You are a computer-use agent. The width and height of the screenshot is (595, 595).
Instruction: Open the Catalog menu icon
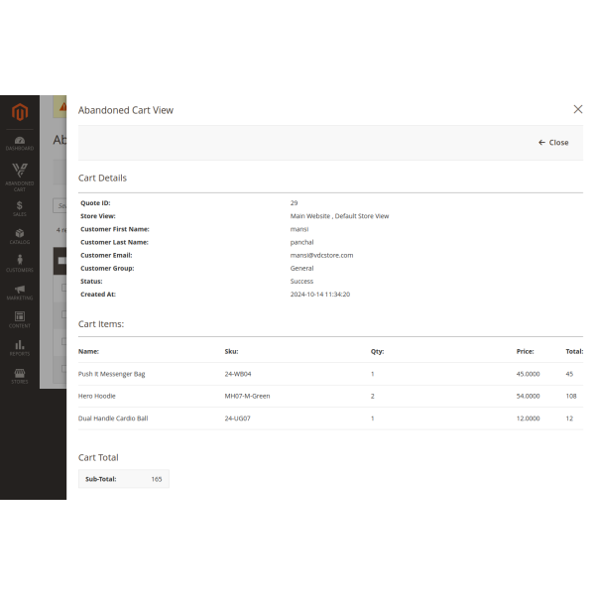[20, 236]
